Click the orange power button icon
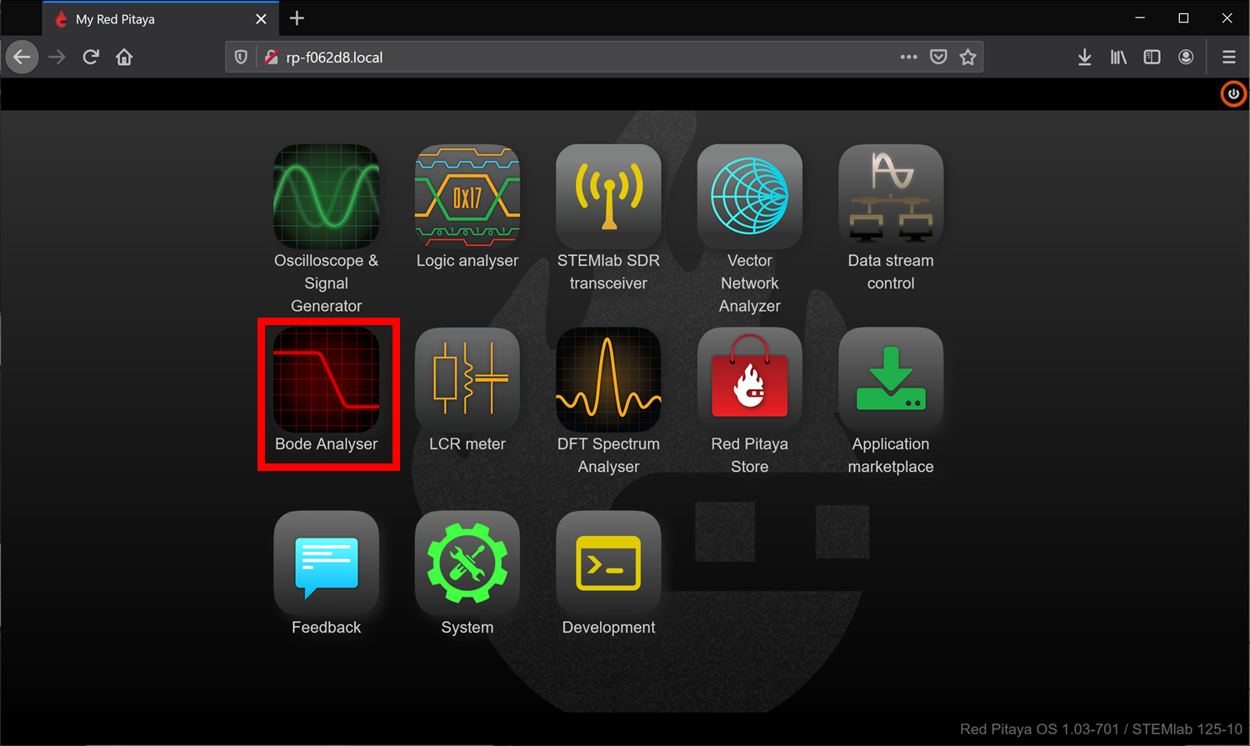 tap(1233, 93)
